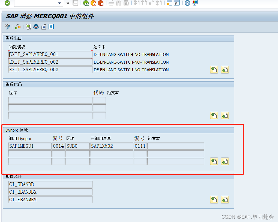The height and width of the screenshot is (222, 278).
Task: Click the Generate Shortcut icon
Action: point(177,3)
